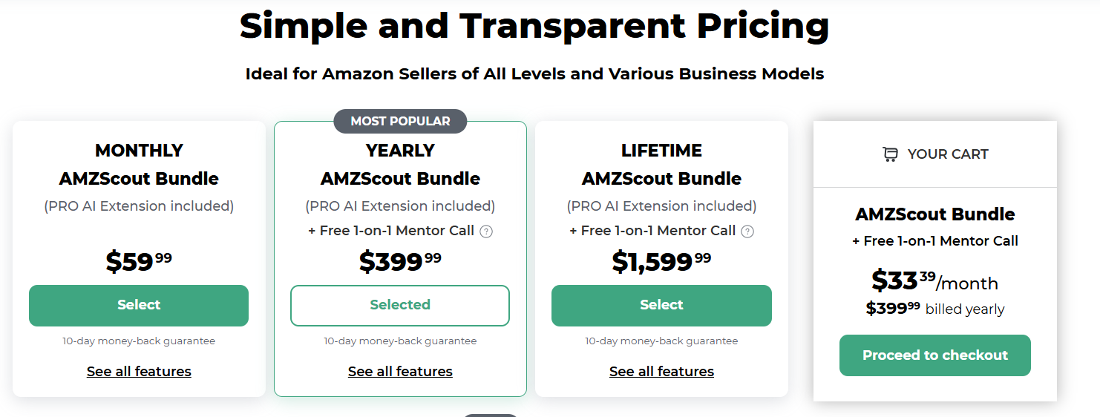
Task: Select the Monthly AMZScout Bundle
Action: pyautogui.click(x=139, y=305)
